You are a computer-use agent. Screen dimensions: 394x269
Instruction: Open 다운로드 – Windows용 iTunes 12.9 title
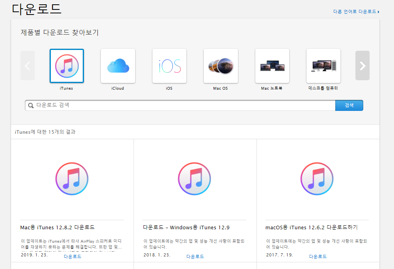point(186,227)
